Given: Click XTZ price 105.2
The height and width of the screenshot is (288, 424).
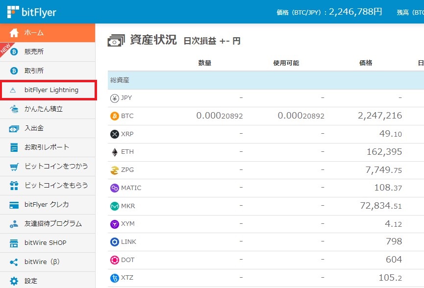Looking at the screenshot, I should pyautogui.click(x=391, y=277).
